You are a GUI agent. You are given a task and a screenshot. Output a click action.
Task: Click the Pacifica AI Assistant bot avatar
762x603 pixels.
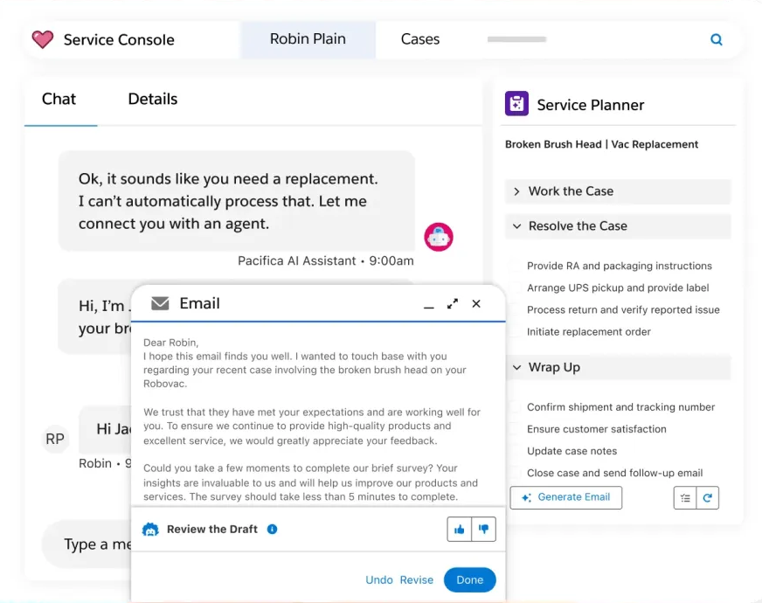(x=439, y=237)
